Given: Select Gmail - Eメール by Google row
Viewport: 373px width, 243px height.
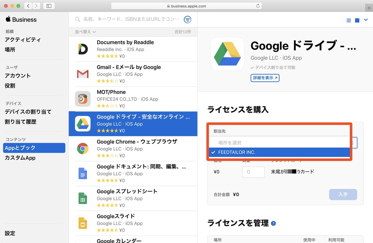Looking at the screenshot, I should [x=133, y=74].
